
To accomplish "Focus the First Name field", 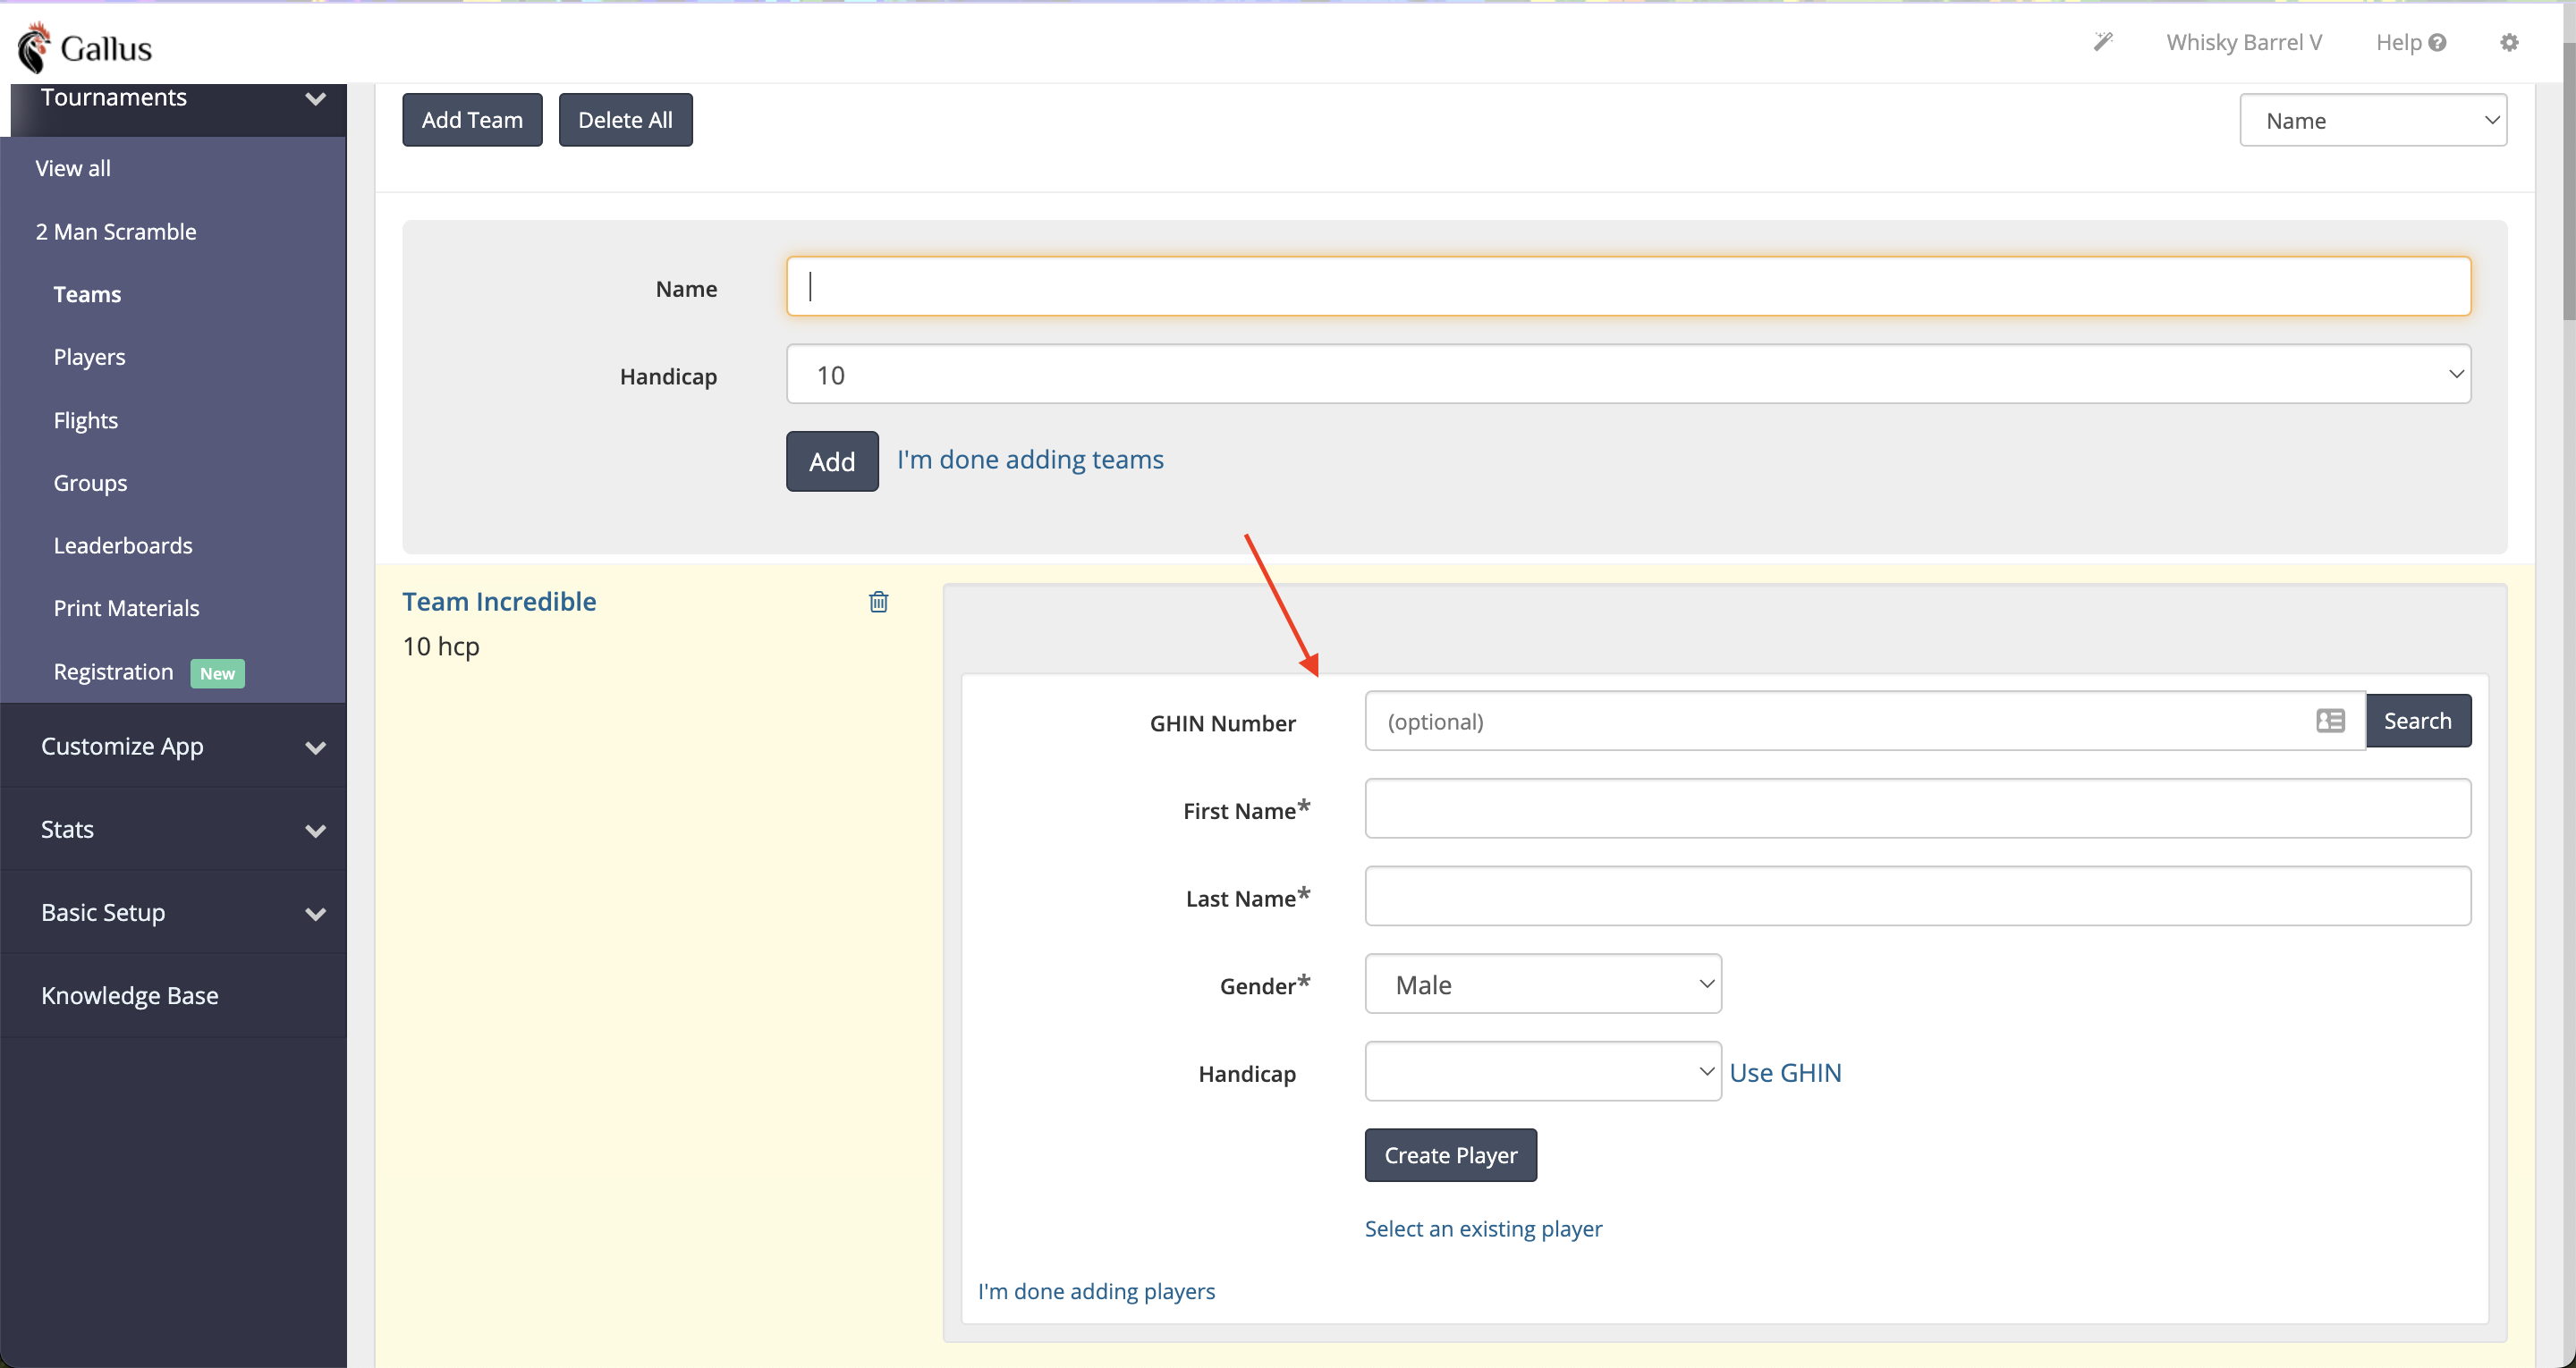I will click(x=1917, y=808).
